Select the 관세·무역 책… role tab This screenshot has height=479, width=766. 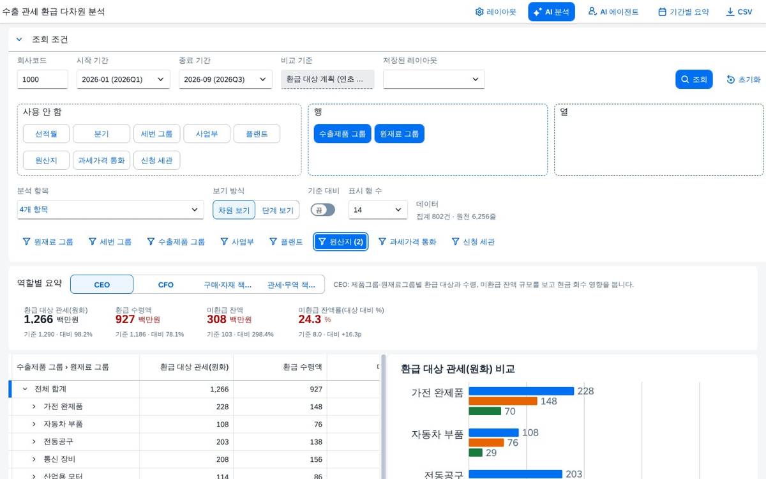(x=291, y=285)
